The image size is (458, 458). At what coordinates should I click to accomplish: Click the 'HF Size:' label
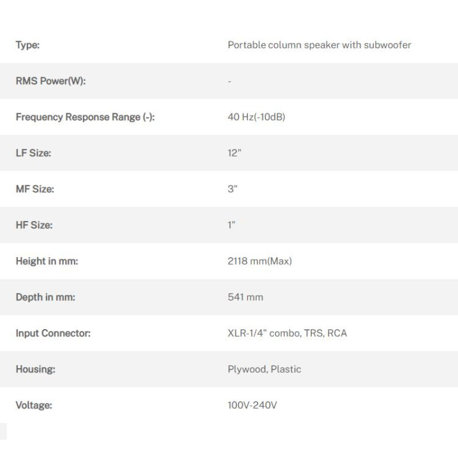(x=34, y=225)
